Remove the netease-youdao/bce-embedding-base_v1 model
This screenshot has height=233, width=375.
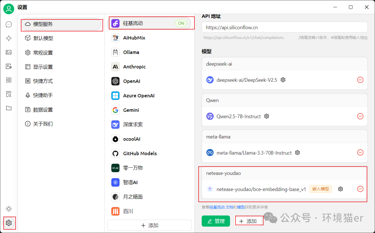pyautogui.click(x=360, y=189)
